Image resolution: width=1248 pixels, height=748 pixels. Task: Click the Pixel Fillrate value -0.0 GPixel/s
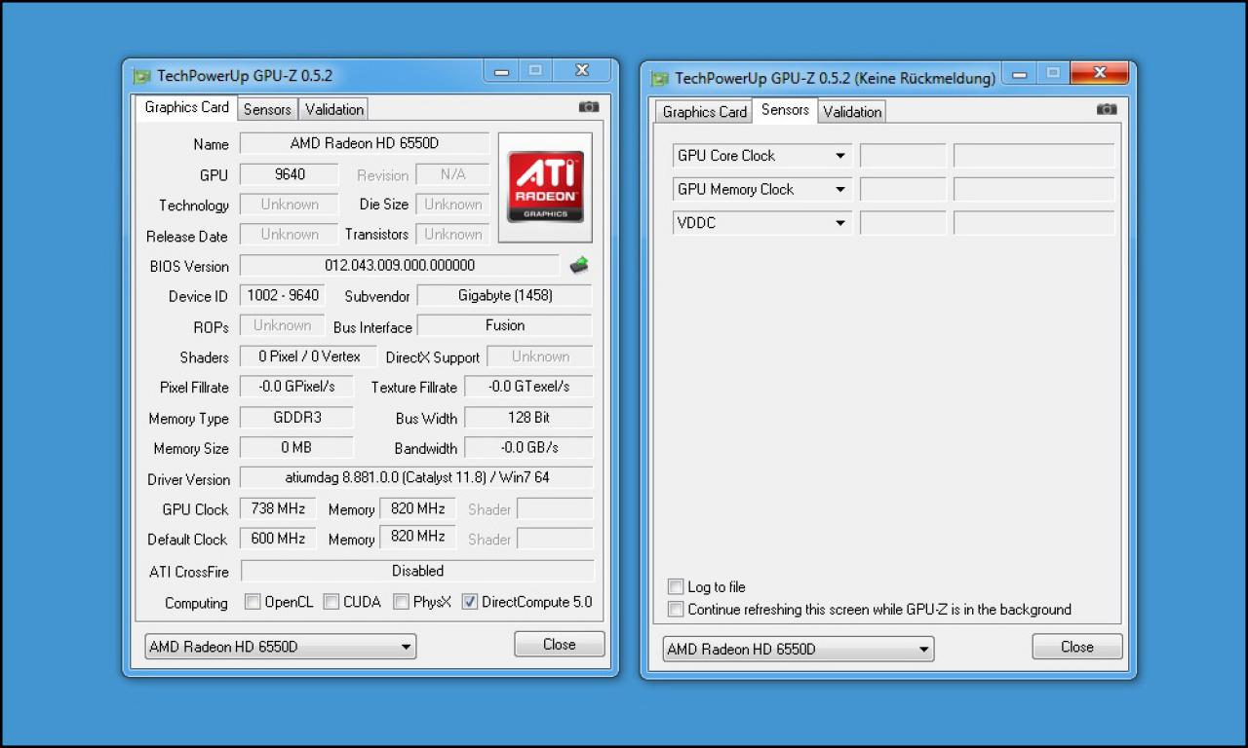point(296,387)
